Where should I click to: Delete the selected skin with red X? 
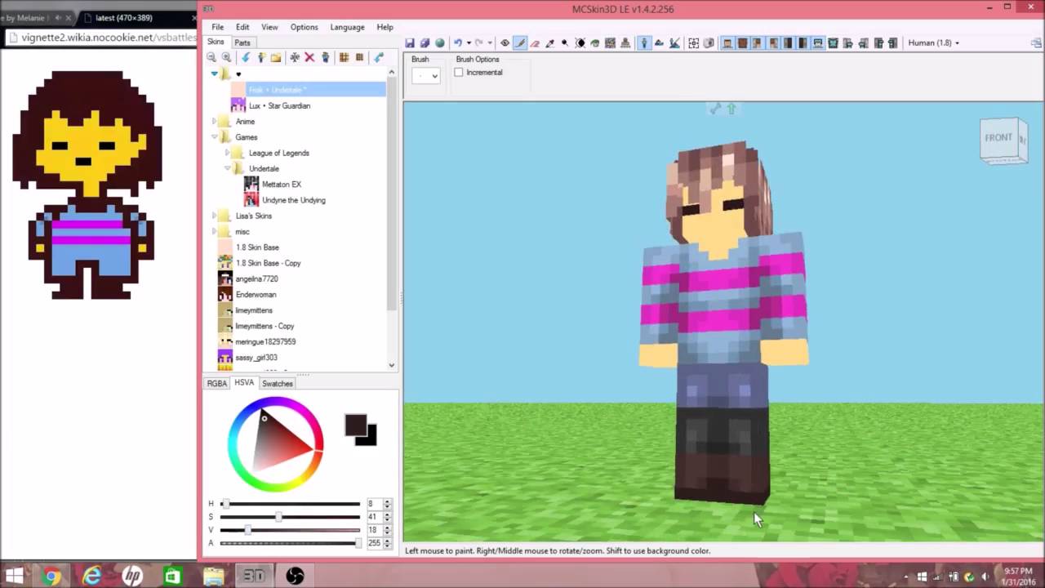pos(309,57)
